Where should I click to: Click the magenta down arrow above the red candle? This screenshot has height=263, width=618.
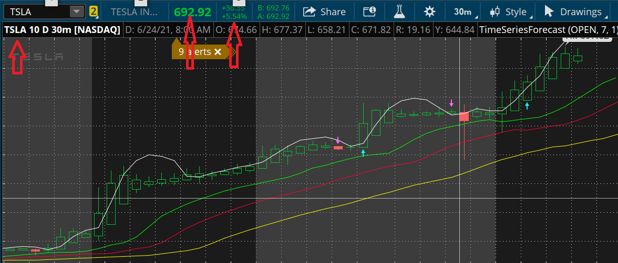tap(451, 102)
